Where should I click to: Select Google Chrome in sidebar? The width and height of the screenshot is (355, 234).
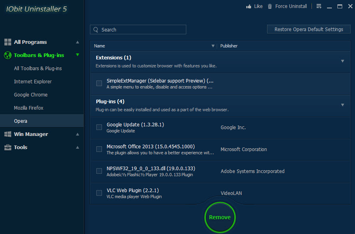point(31,94)
